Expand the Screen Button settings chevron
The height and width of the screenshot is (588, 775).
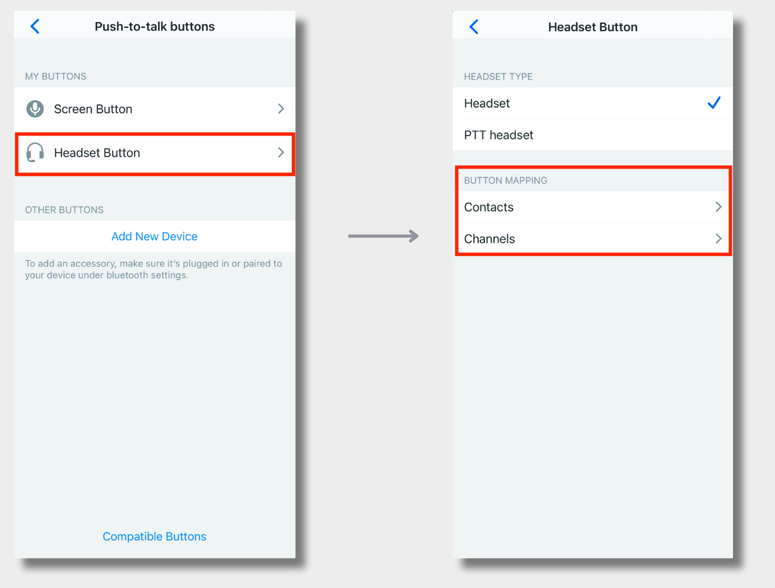[x=281, y=109]
